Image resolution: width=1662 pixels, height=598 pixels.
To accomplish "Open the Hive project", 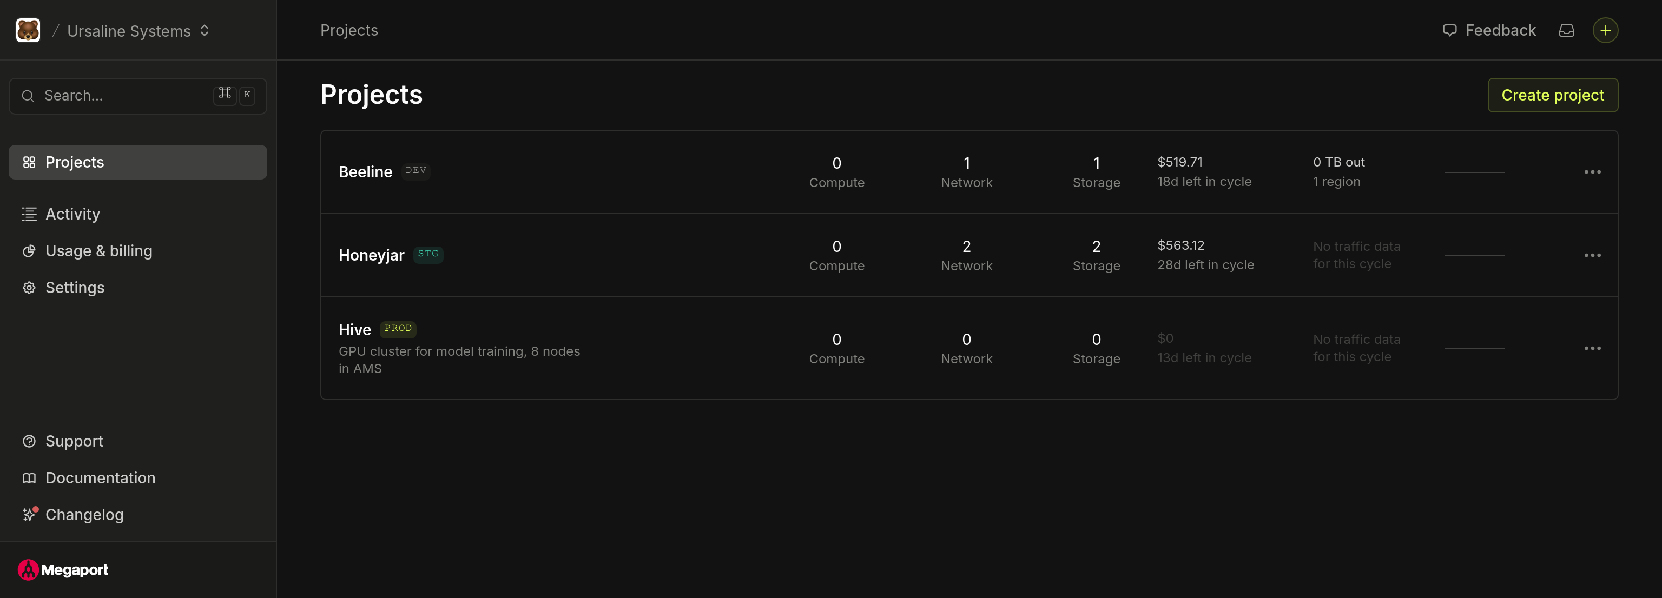I will tap(355, 330).
